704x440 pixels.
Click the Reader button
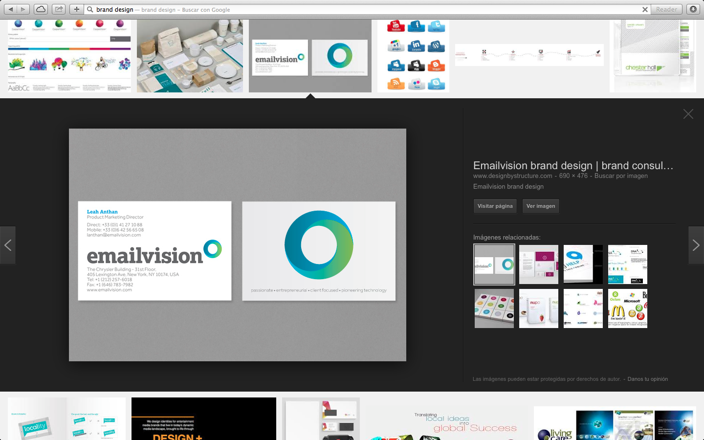tap(666, 9)
